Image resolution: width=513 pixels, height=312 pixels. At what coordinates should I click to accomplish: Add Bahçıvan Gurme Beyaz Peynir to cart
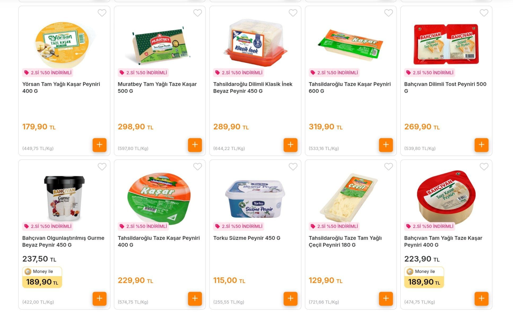[99, 298]
